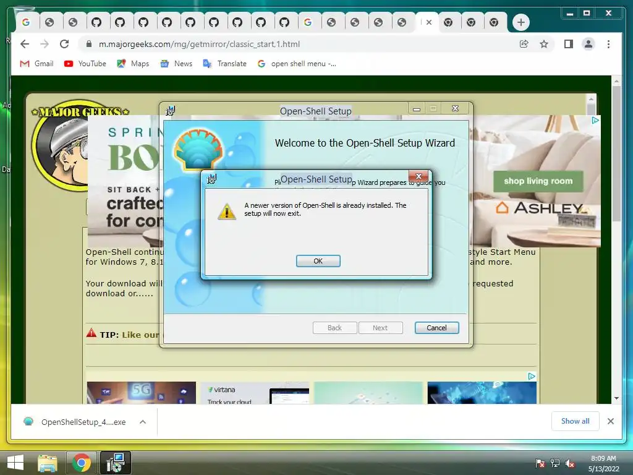Share this page using the share icon
This screenshot has width=633, height=475.
524,44
